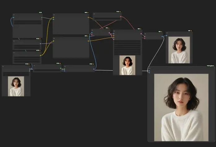Click top input dot of the largest preview node

point(149,71)
